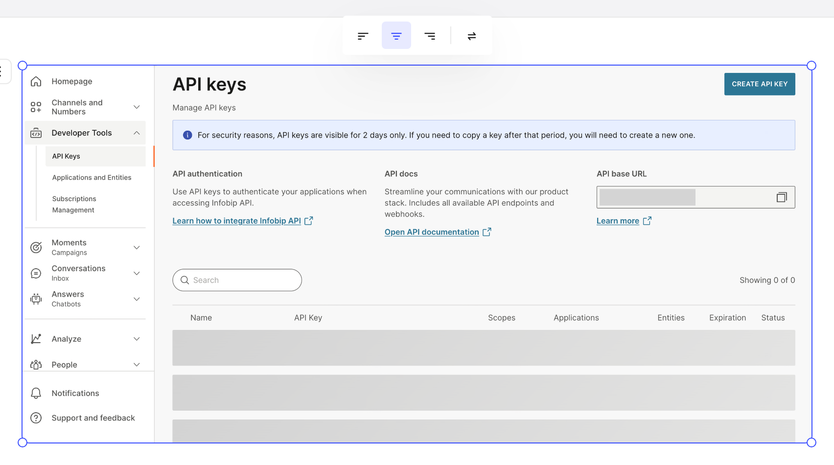
Task: Select the align left toolbar icon
Action: point(363,36)
